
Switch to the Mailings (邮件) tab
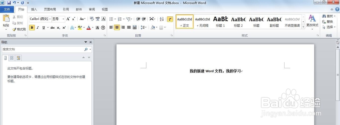(x=79, y=9)
